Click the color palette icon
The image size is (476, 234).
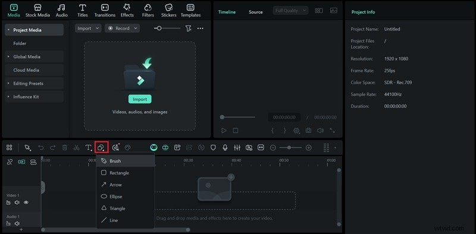pos(127,148)
